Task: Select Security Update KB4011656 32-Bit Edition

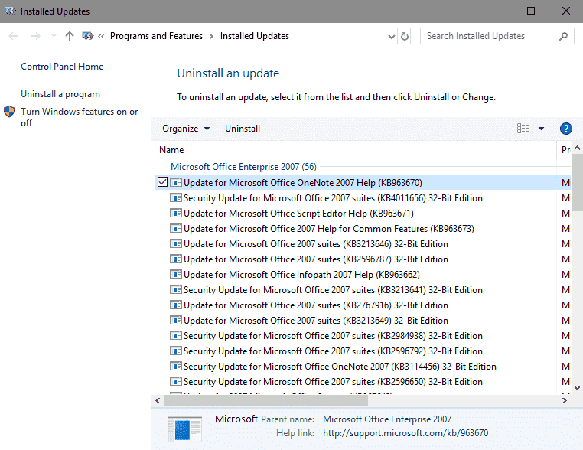Action: click(333, 198)
